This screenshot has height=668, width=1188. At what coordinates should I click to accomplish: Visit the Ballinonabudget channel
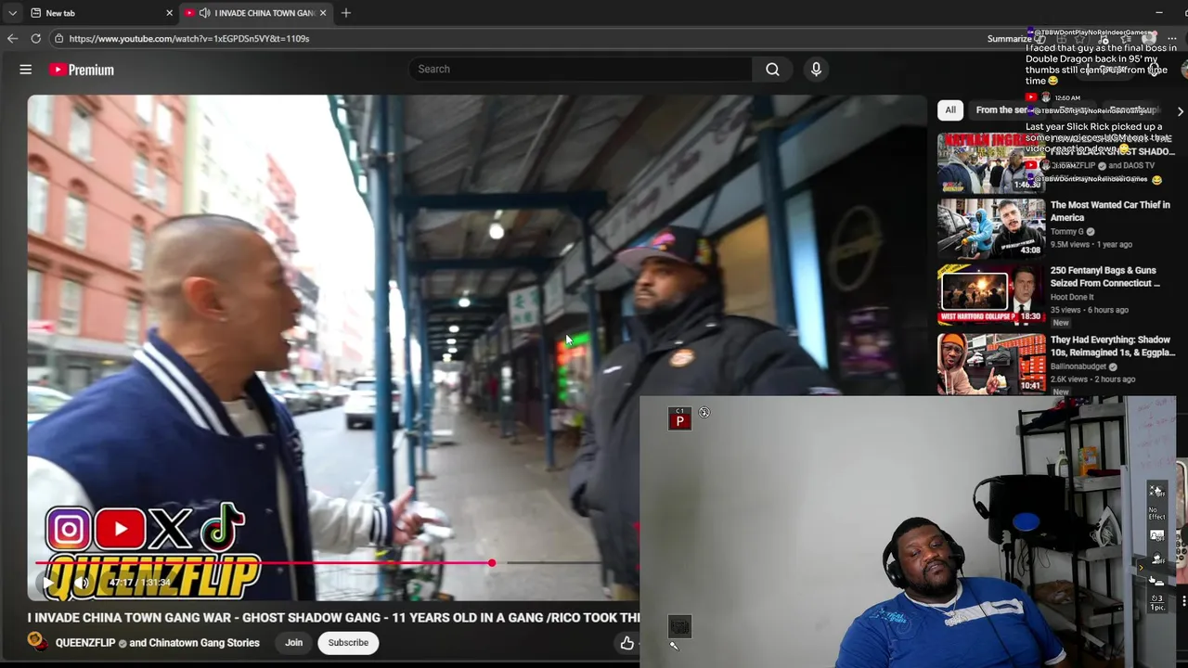(x=1078, y=366)
